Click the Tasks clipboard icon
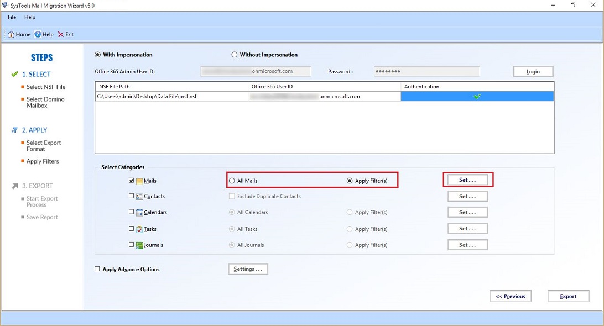 coord(139,229)
